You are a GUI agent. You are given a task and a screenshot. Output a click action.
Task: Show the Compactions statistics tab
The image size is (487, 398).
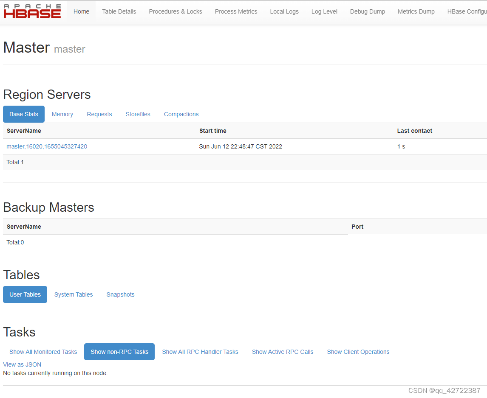pyautogui.click(x=181, y=114)
